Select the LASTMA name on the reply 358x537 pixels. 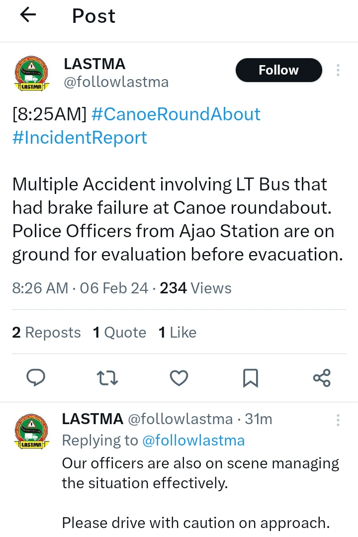coord(92,419)
